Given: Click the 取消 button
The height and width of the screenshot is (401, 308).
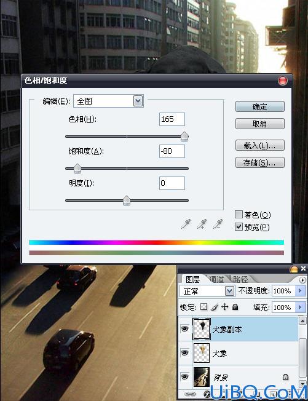Looking at the screenshot, I should pyautogui.click(x=259, y=124).
